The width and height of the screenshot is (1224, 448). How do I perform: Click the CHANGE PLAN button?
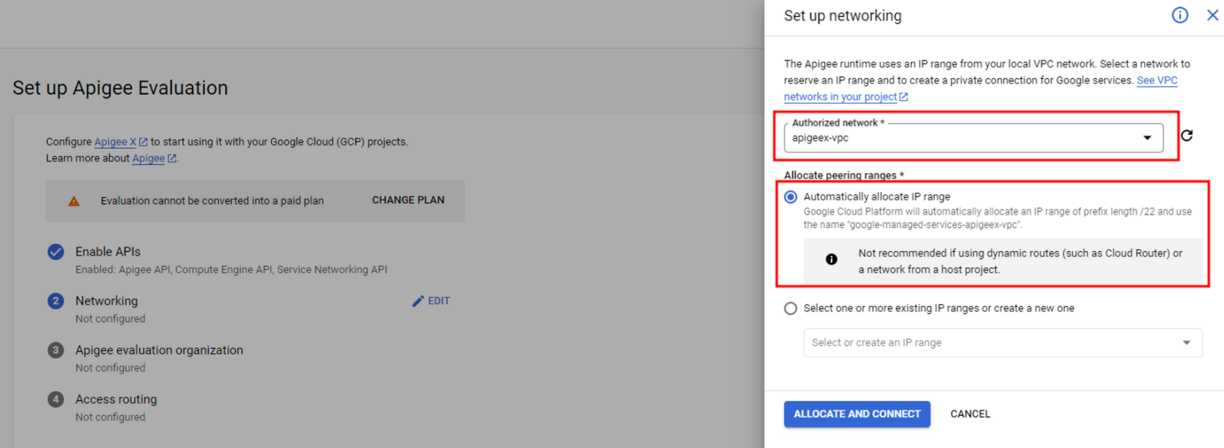click(408, 200)
